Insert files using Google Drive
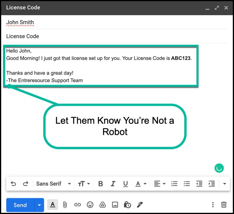The image size is (234, 214). click(x=103, y=205)
